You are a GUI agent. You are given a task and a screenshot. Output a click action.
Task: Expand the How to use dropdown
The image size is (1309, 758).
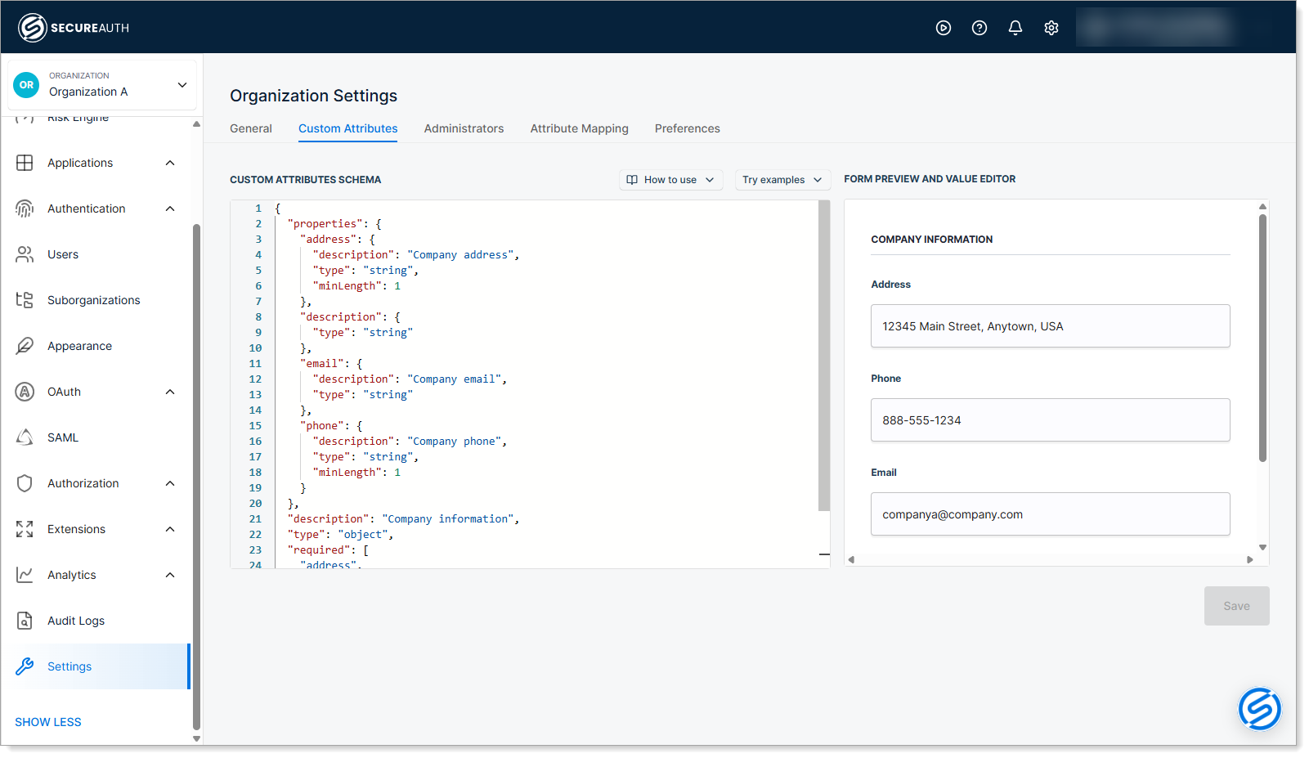[670, 180]
